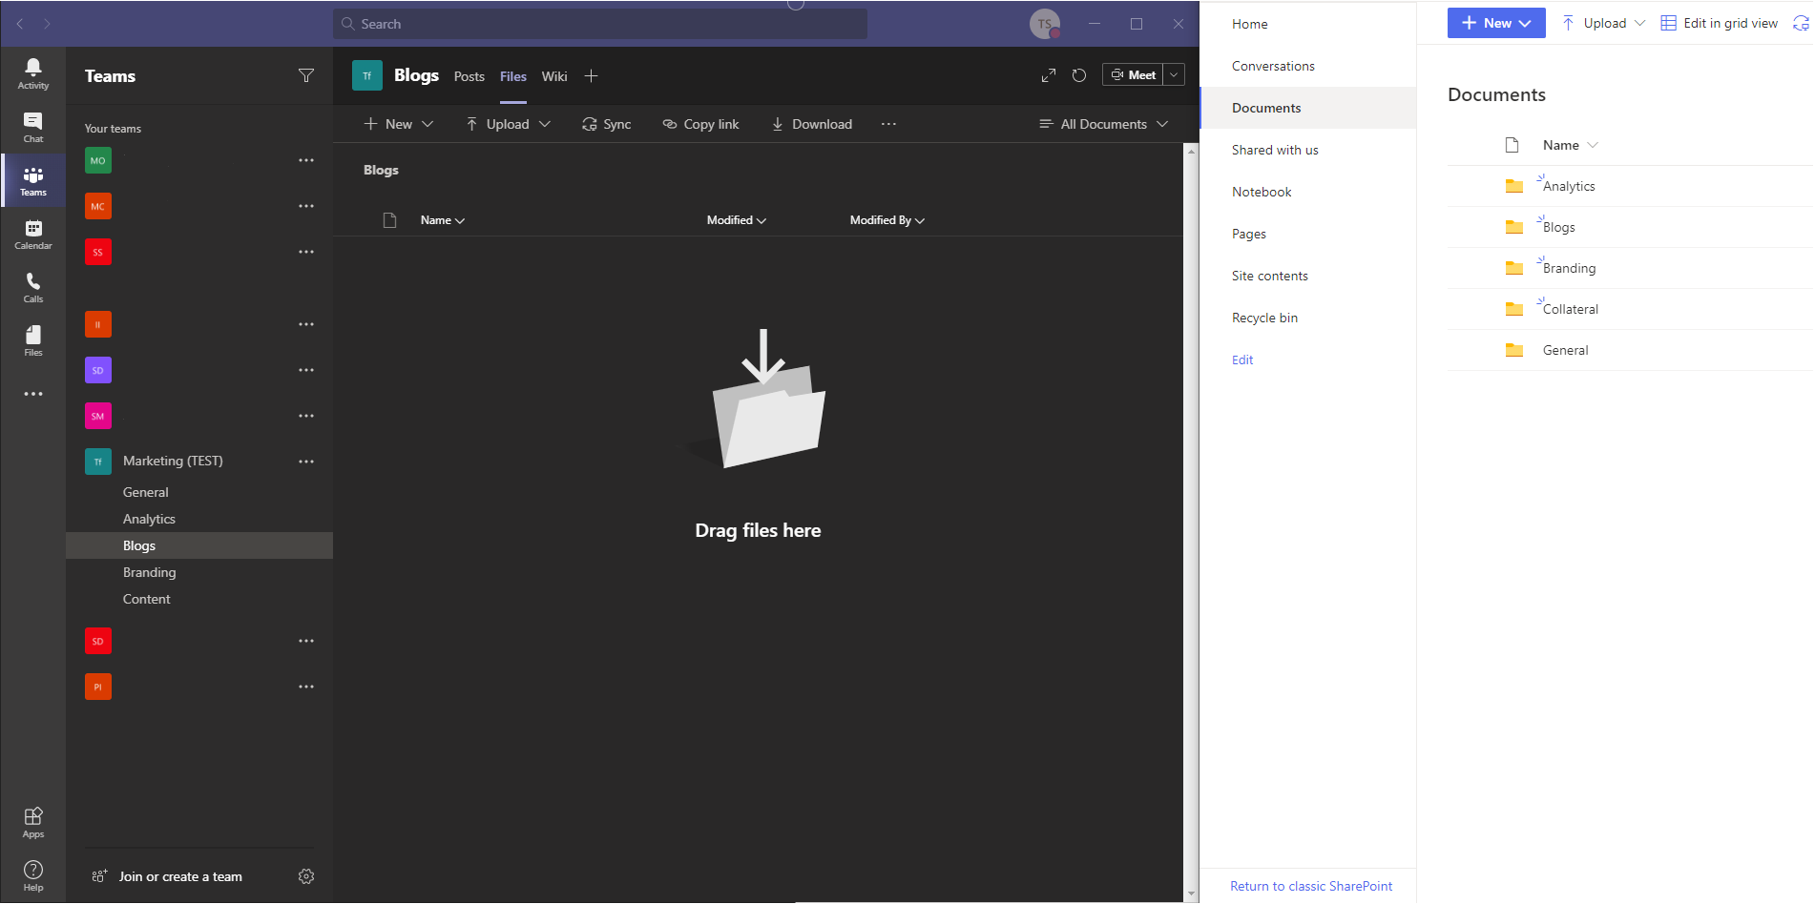Refresh the Files tab view

1078,74
